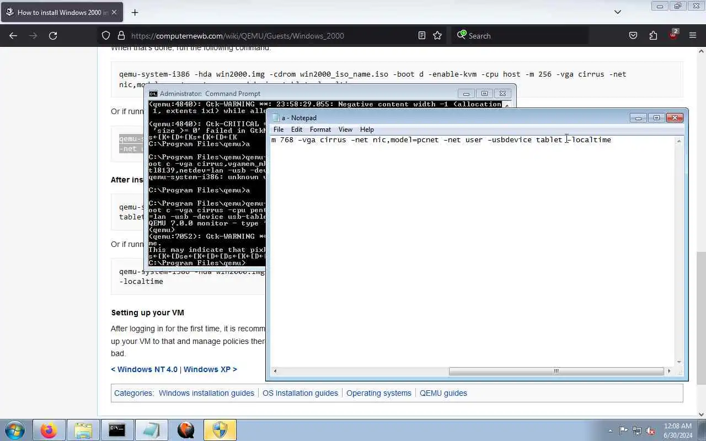Click the browser page vertical scrollbar thumb
This screenshot has height=441, width=706.
701,318
